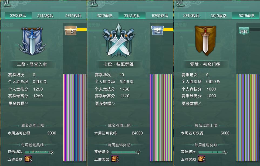Screen dimensions: 260x166
Task: Switch to 3对3战队 tab in middle panel
Action: (x=132, y=16)
